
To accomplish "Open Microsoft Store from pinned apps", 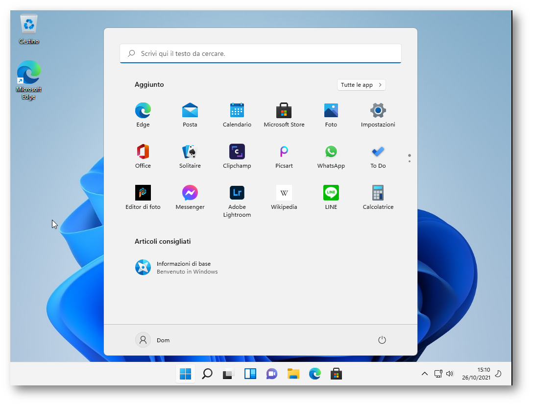I will point(284,115).
